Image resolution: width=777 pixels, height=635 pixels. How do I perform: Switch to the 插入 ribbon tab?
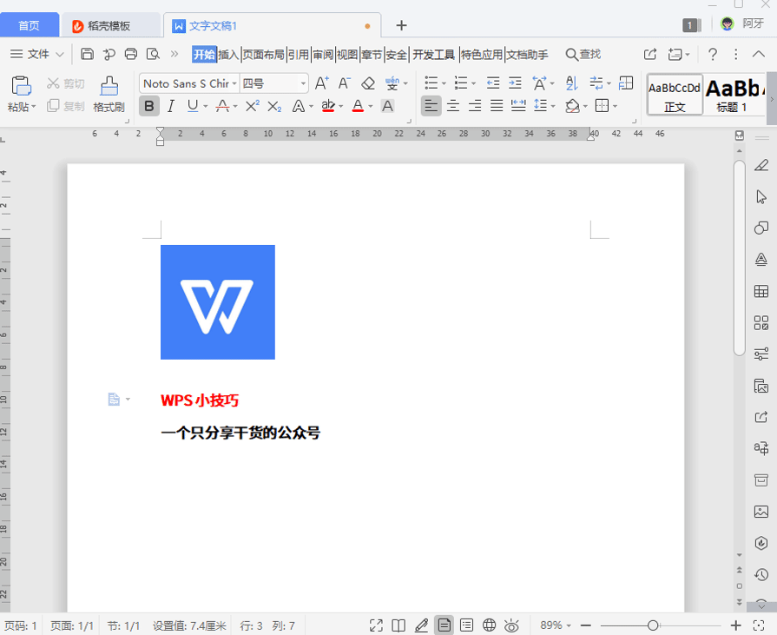[231, 53]
